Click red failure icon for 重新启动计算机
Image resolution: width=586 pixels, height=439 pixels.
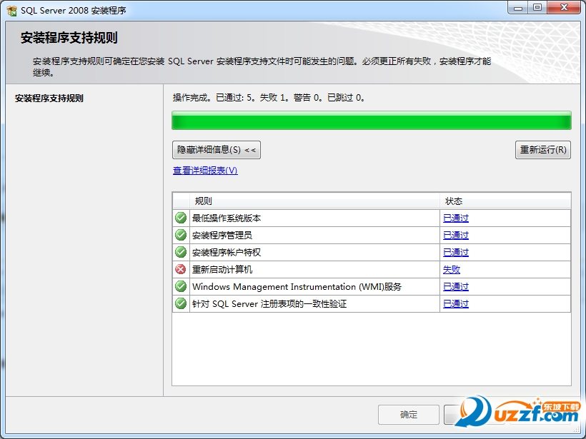tap(181, 269)
